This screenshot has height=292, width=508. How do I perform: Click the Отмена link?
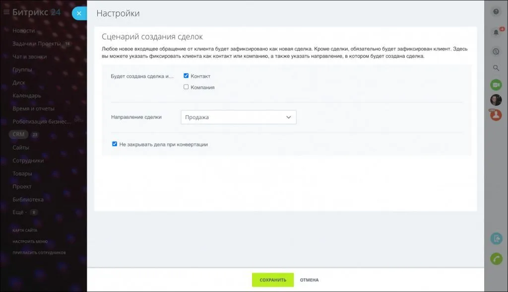(x=309, y=280)
